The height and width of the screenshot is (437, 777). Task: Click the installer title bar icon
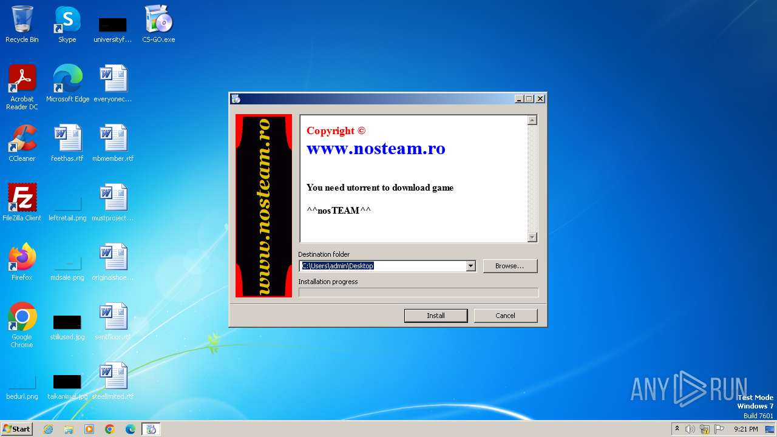pos(236,99)
